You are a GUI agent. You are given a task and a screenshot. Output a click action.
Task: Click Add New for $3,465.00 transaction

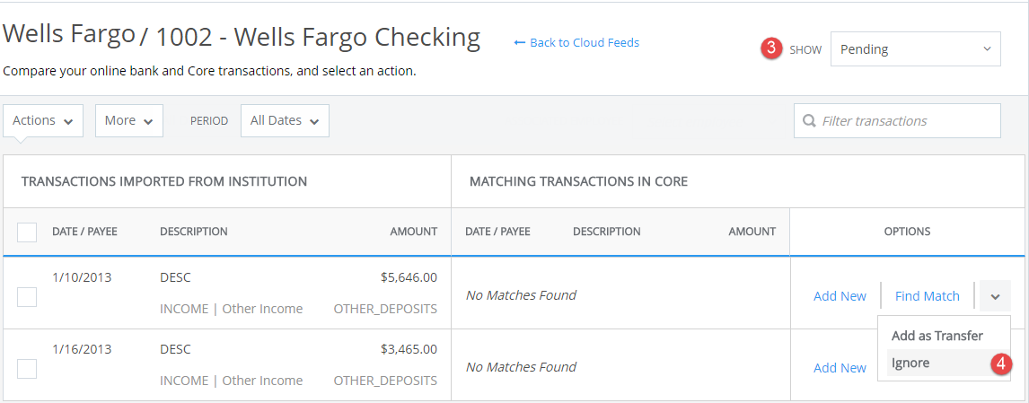point(840,368)
